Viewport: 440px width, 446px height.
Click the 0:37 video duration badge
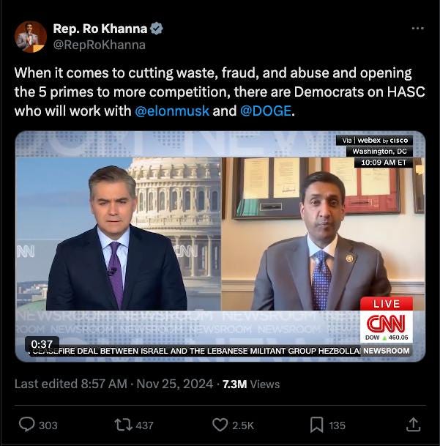42,344
